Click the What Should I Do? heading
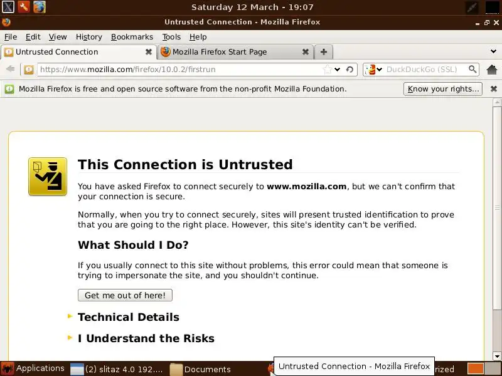The height and width of the screenshot is (376, 502). (133, 245)
